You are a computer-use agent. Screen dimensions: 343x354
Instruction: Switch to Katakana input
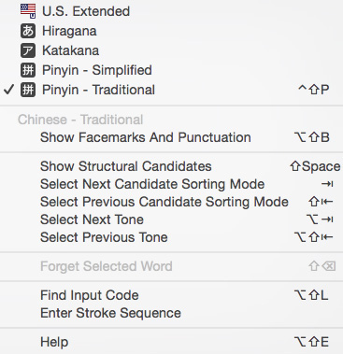(171, 50)
